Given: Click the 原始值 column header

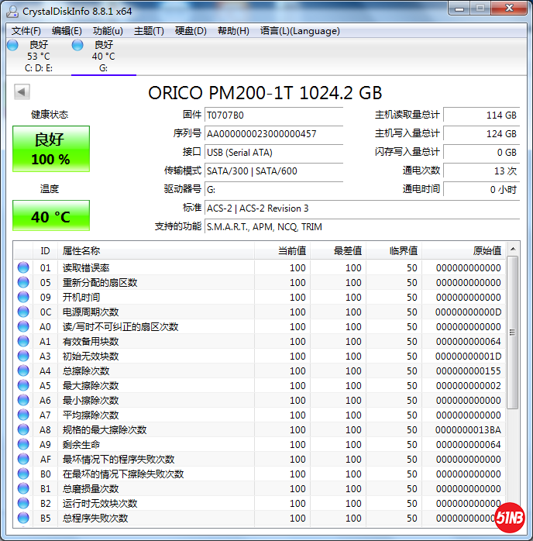Looking at the screenshot, I should pos(487,251).
